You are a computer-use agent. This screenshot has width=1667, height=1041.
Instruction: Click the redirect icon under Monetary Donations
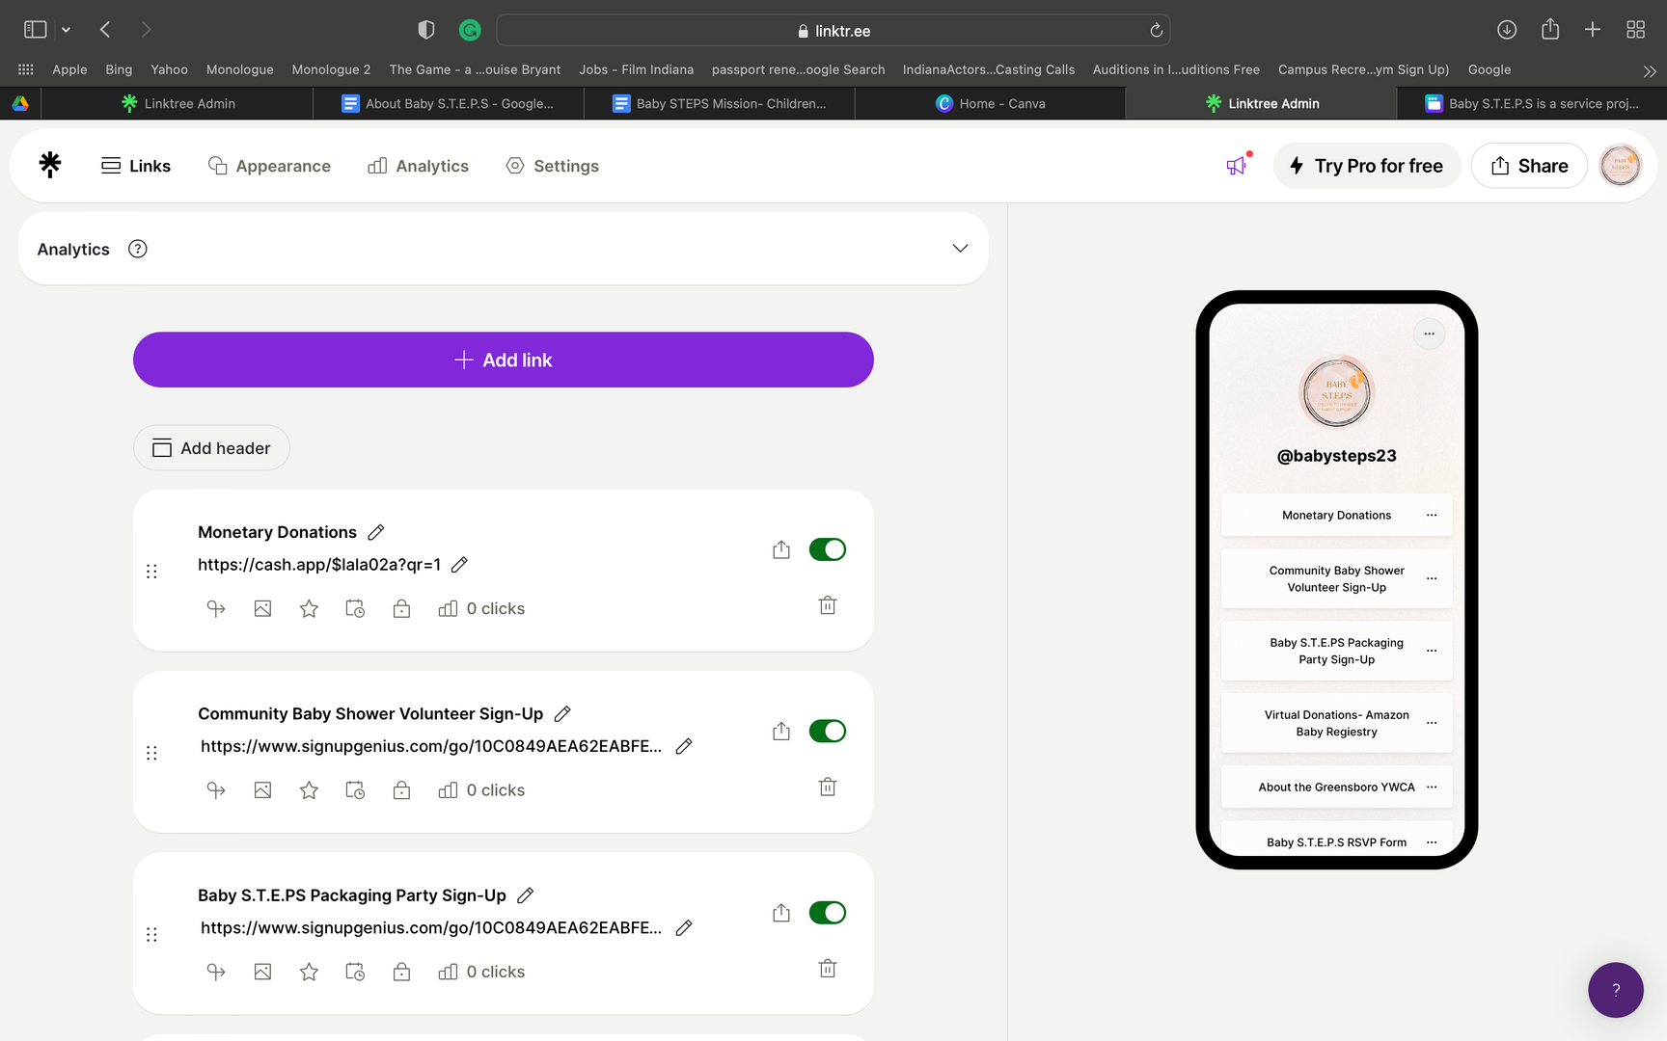point(216,608)
